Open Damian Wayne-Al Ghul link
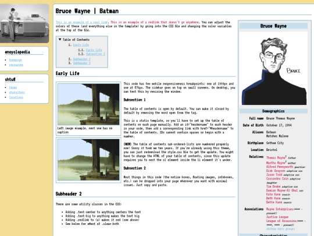This screenshot has height=236, width=314. click(282, 191)
